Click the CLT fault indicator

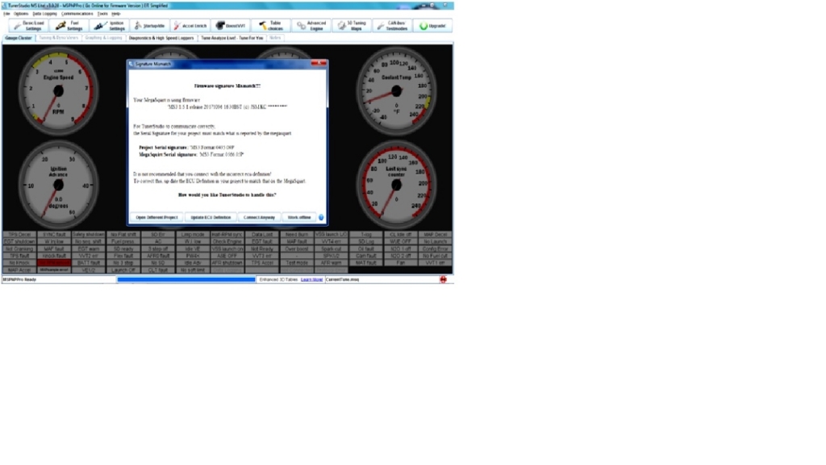coord(158,270)
